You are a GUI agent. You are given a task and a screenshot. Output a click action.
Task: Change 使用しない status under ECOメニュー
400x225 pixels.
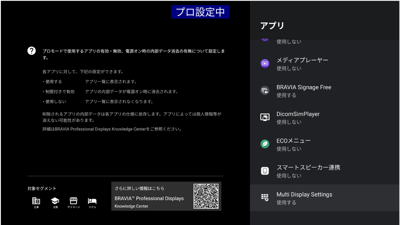click(289, 149)
